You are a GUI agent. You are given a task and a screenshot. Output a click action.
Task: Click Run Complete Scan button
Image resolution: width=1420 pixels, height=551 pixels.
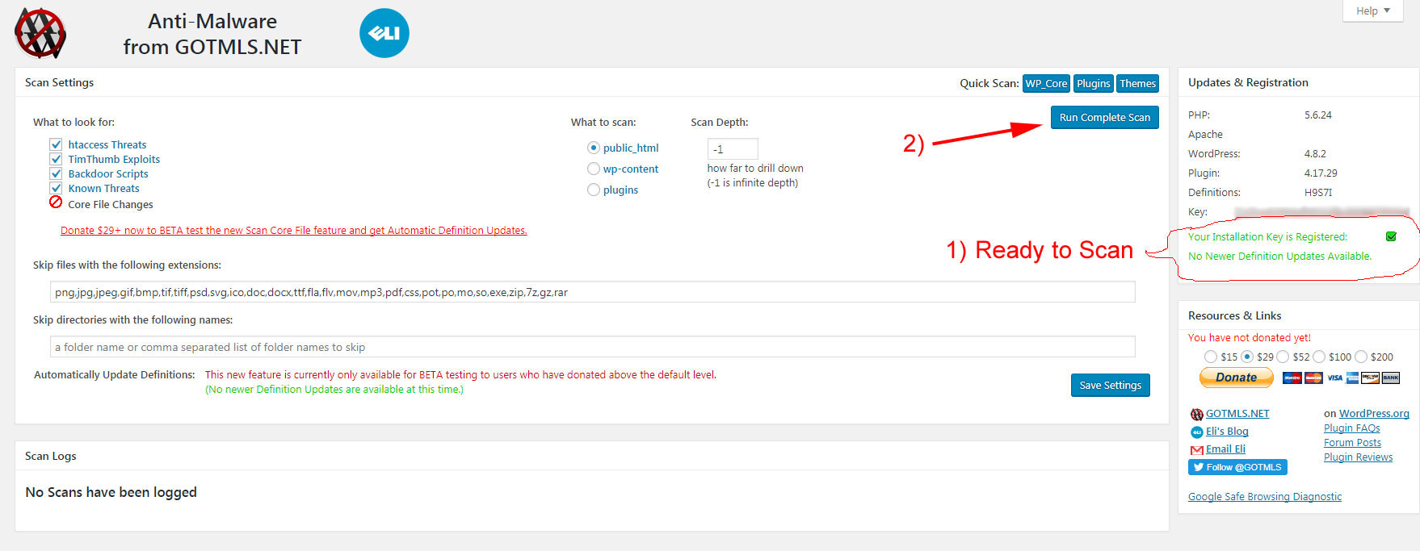tap(1104, 117)
